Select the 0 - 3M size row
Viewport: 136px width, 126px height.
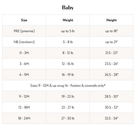coord(68,53)
